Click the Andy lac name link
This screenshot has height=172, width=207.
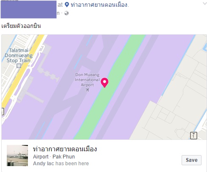[44, 164]
